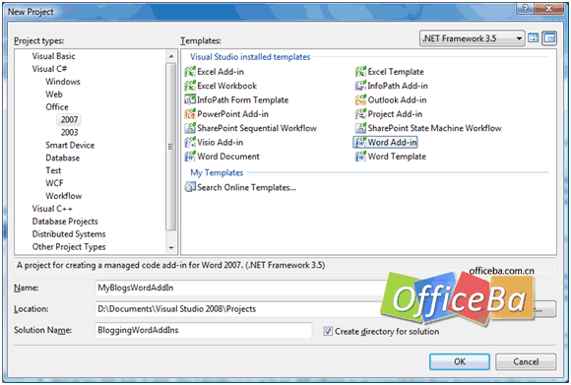The height and width of the screenshot is (385, 571).
Task: Toggle Create directory for solution checkbox
Action: [328, 332]
